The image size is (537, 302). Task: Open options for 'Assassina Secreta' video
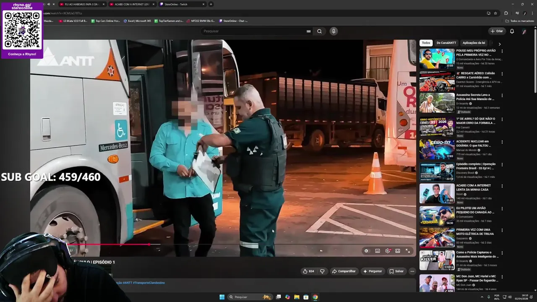click(502, 96)
